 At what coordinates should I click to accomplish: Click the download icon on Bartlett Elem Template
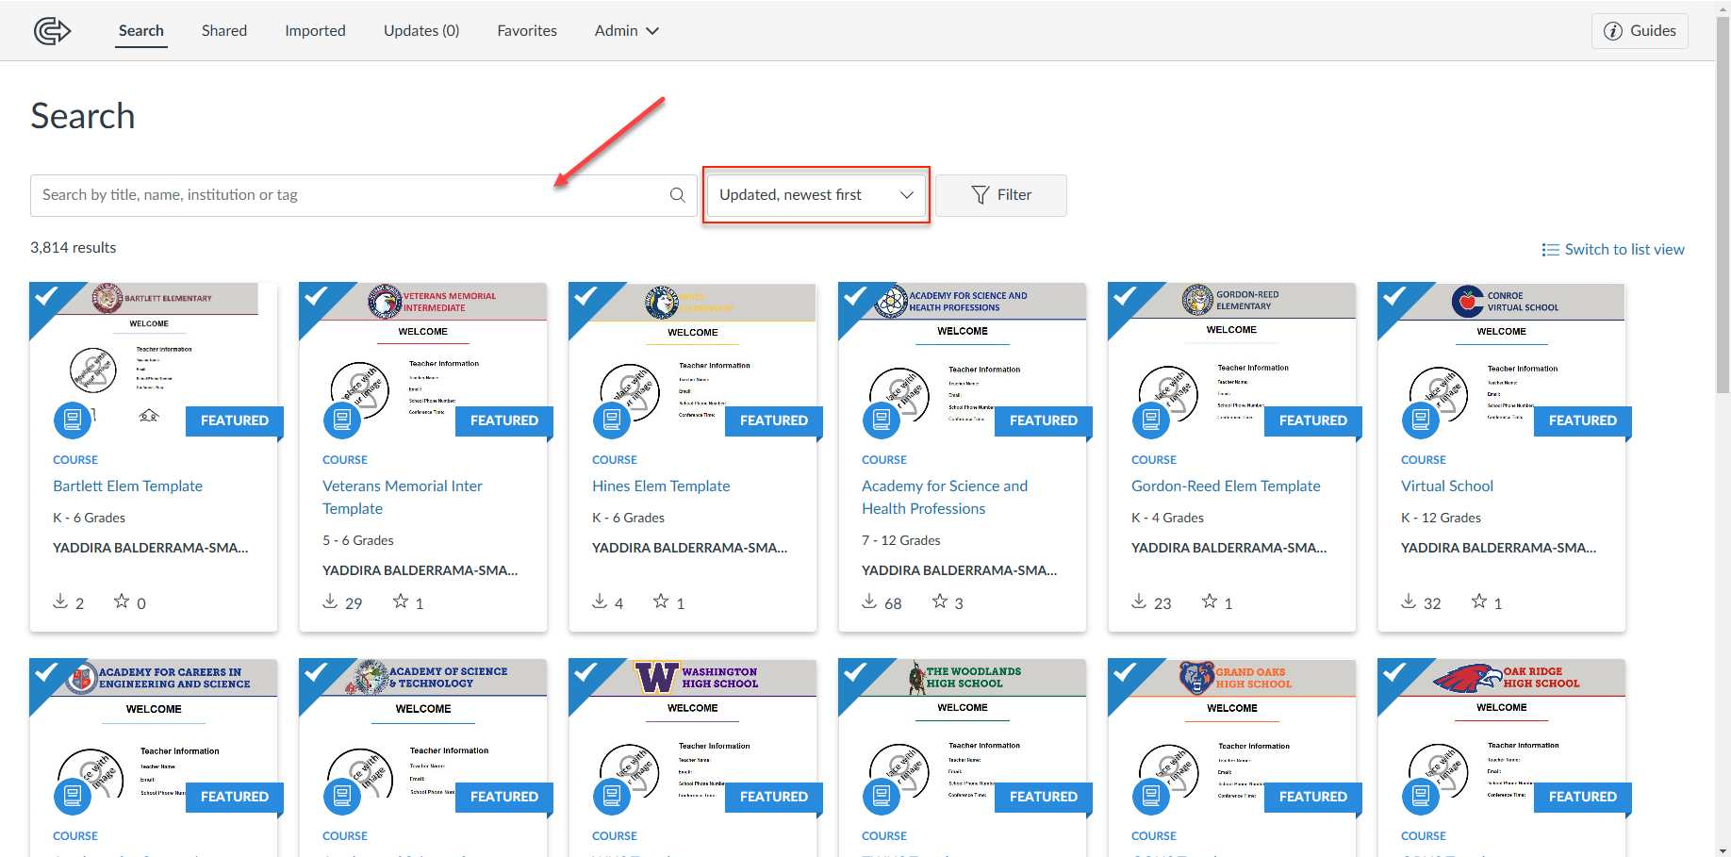pyautogui.click(x=60, y=602)
